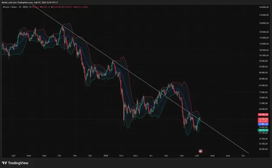This screenshot has width=272, height=168.
Task: Click the Nov label on the time axis
Action: click(x=75, y=156)
